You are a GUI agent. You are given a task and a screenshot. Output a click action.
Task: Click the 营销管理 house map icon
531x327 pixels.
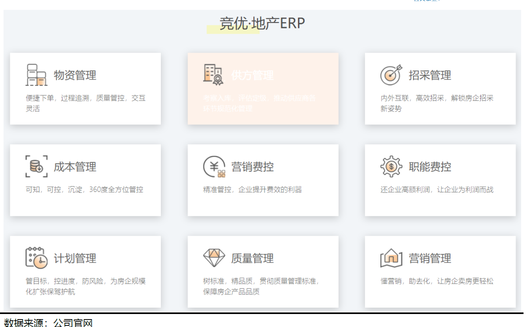(391, 258)
